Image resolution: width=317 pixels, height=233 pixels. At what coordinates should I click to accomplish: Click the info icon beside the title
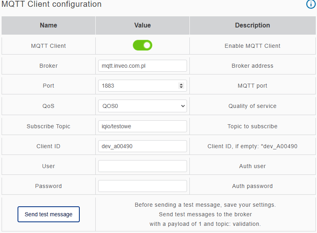(x=311, y=4)
